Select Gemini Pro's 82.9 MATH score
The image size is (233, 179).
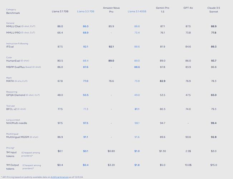162,81
